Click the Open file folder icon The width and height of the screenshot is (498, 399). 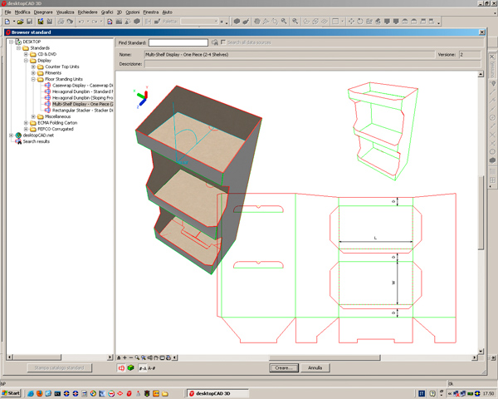pyautogui.click(x=20, y=22)
